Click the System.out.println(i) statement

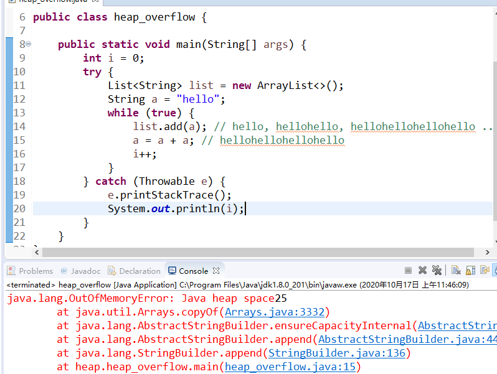click(x=176, y=208)
